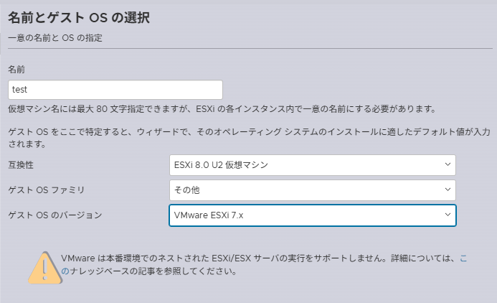Click the 互換性 label text

22,165
